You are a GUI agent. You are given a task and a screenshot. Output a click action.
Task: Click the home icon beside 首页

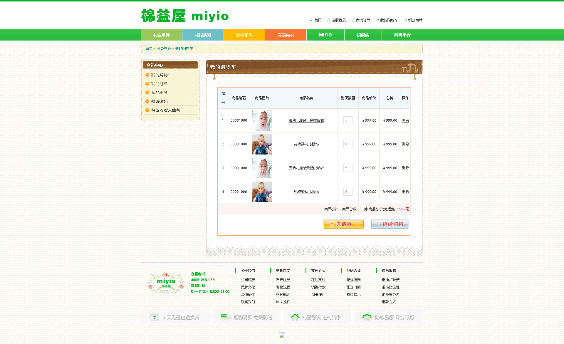(x=311, y=20)
